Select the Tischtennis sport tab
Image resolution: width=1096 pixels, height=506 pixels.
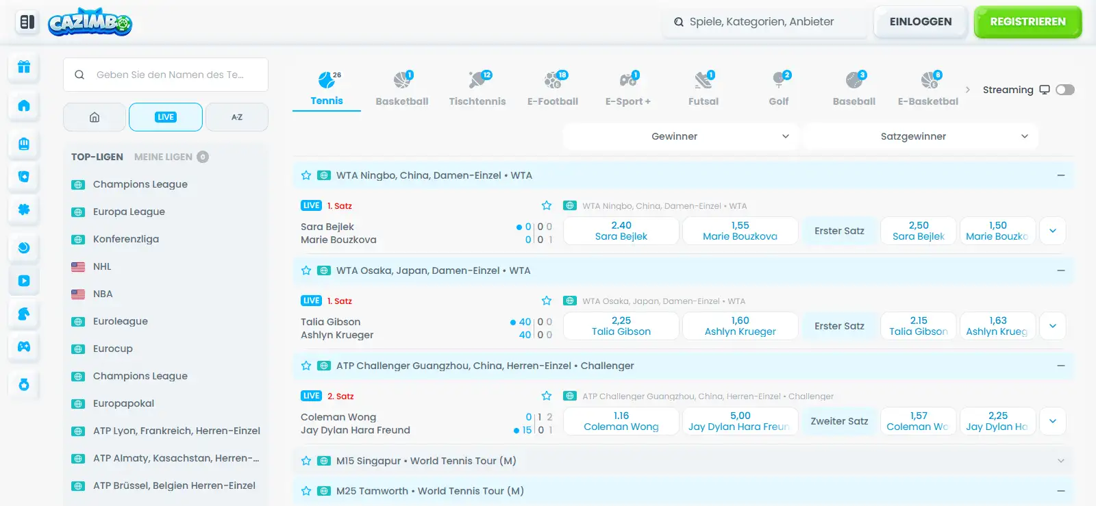[477, 89]
